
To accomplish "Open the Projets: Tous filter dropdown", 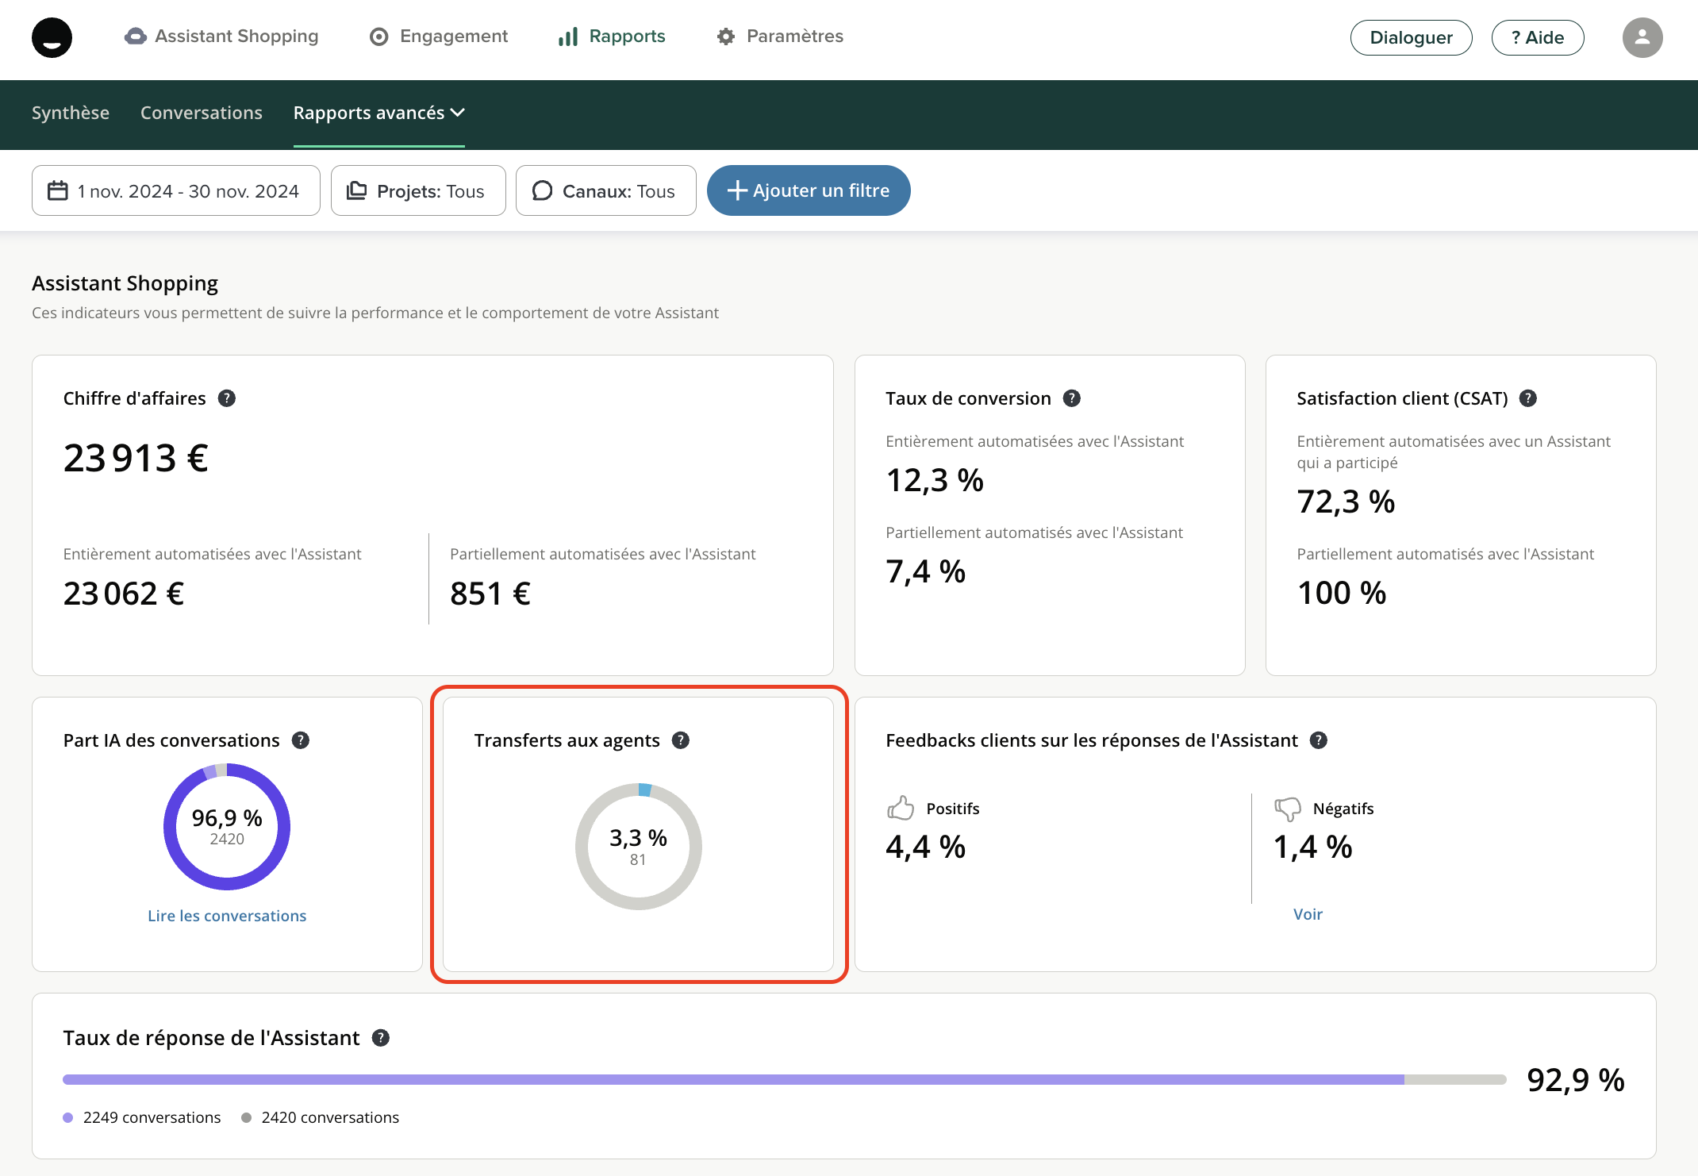I will tap(417, 191).
